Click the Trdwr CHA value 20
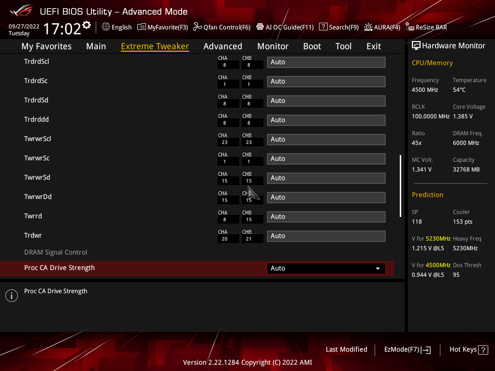 [x=224, y=239]
